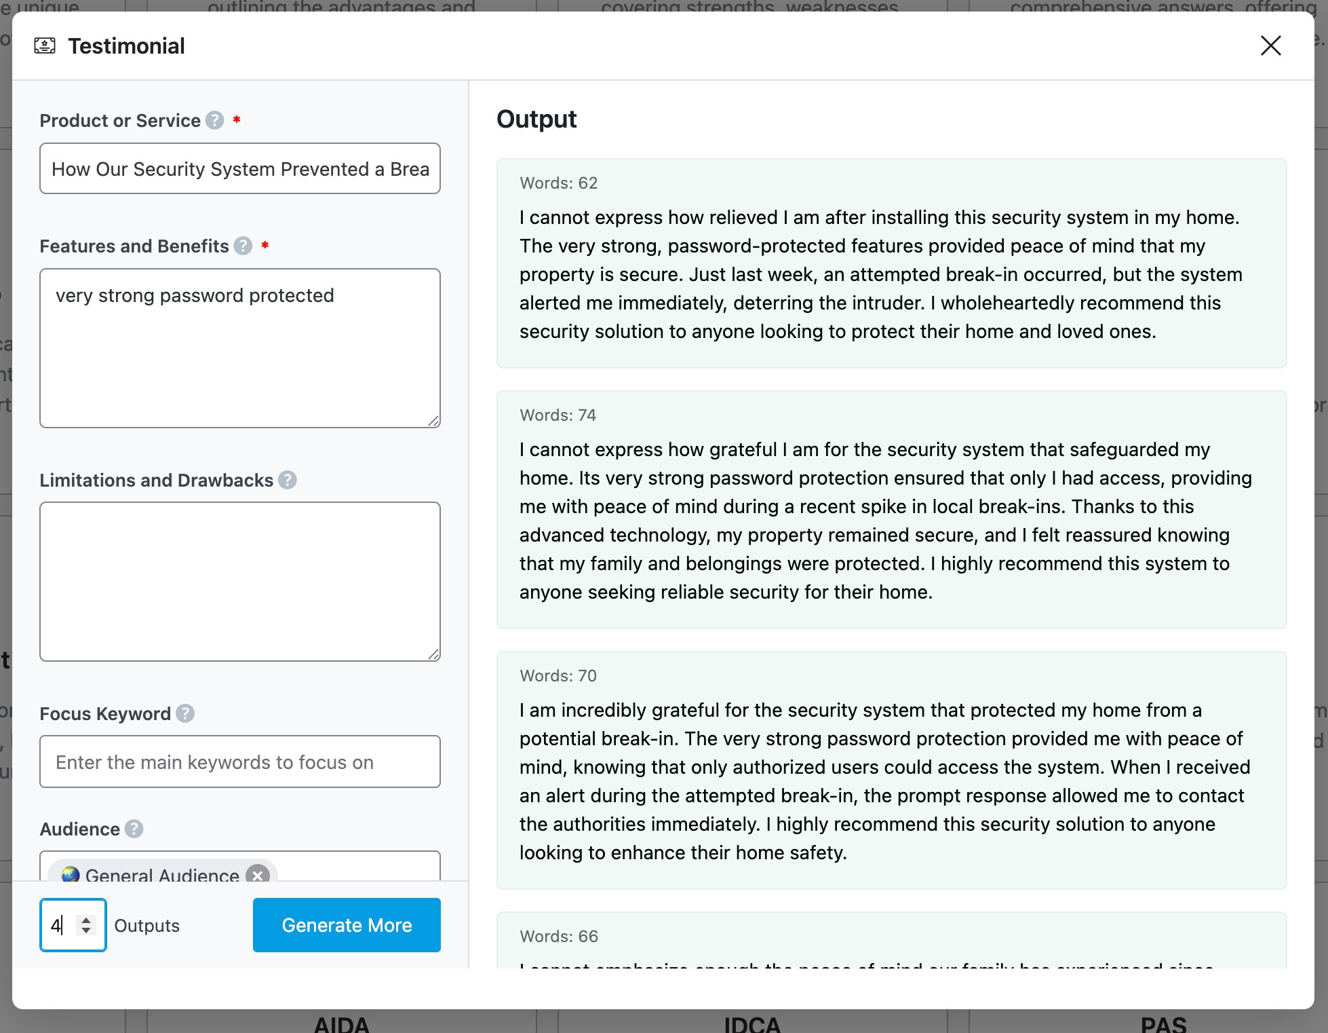Click into the Features and Benefits textarea
Screen dimensions: 1328x1033
coord(240,348)
